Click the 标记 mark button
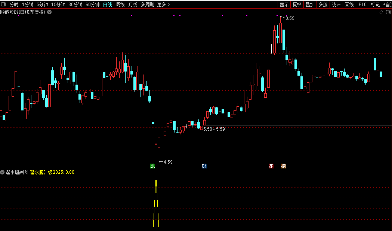Screen dimensions: 392x231 375,4
